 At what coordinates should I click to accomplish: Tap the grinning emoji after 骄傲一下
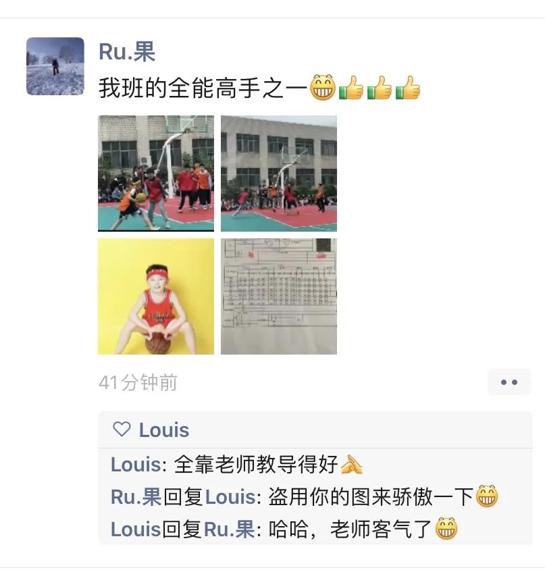coord(487,496)
